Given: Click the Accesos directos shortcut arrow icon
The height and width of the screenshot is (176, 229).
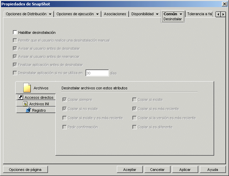Looking at the screenshot, I should 21,97.
